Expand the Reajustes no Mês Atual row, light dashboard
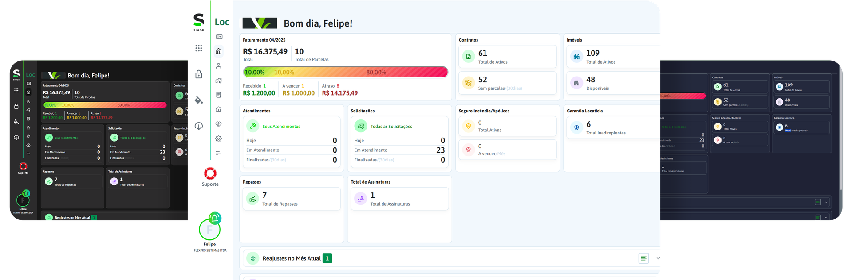The image size is (852, 280). [658, 258]
